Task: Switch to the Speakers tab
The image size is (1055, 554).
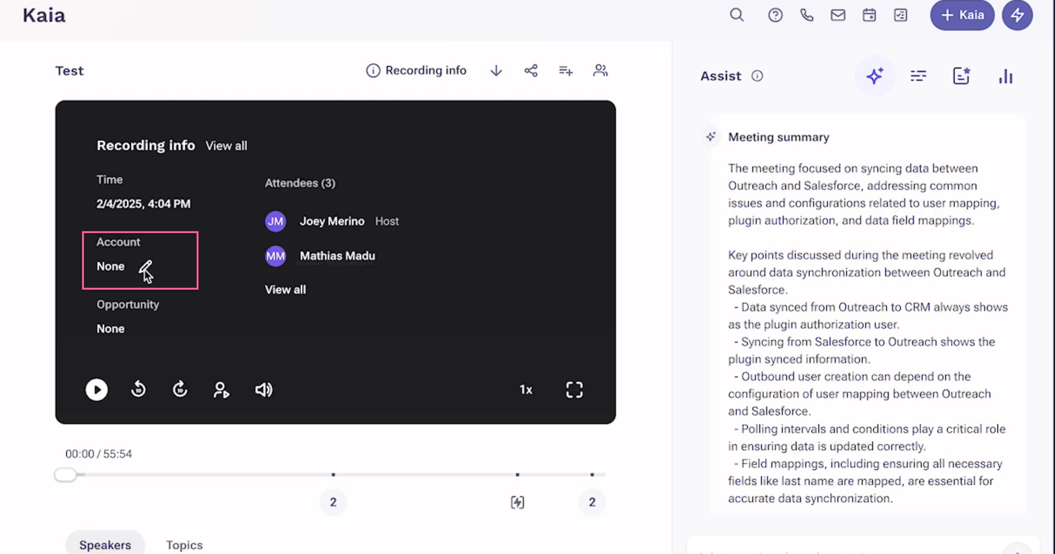Action: coord(105,545)
